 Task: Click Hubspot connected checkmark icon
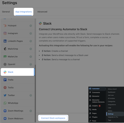pyautogui.click(x=31, y=26)
